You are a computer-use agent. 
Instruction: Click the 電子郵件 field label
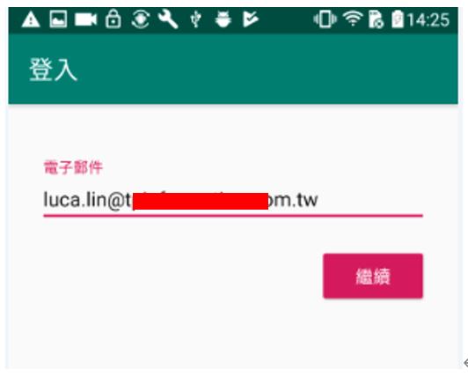click(73, 167)
